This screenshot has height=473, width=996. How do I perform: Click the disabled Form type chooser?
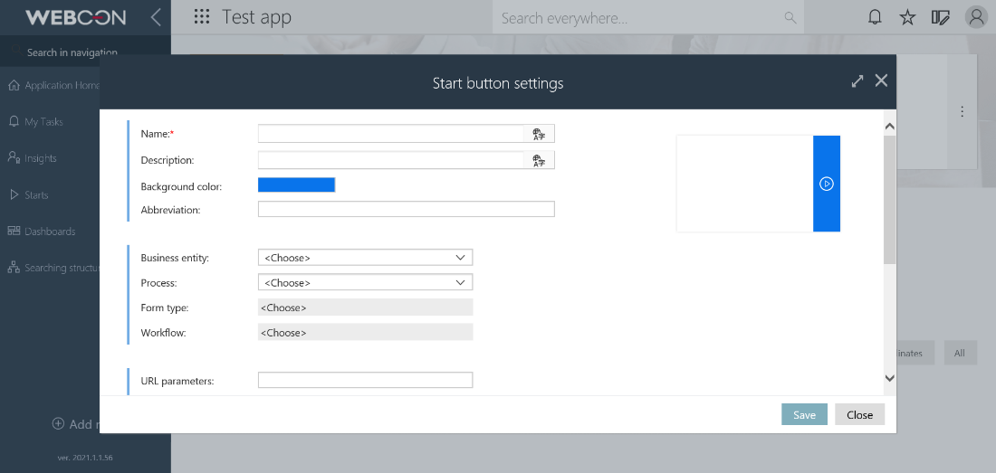(x=365, y=307)
